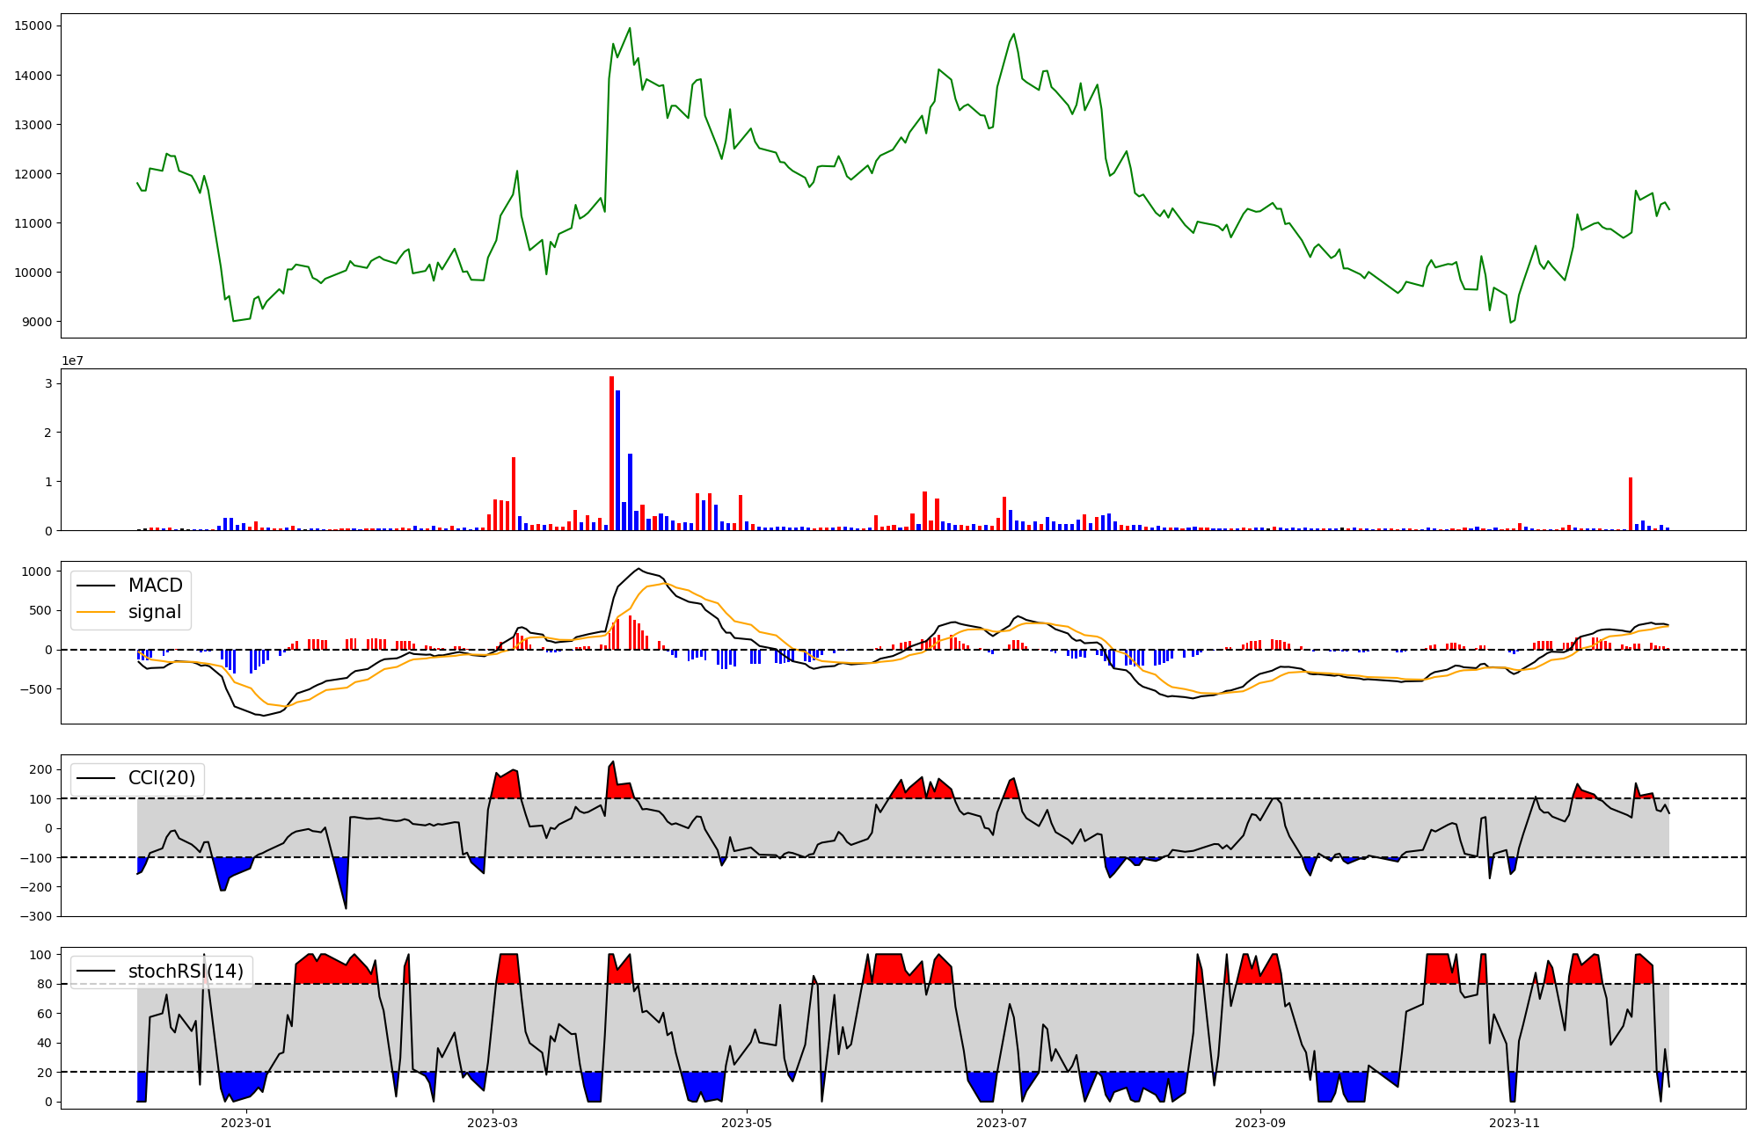Click the MACD legend entry
The width and height of the screenshot is (1759, 1143).
click(155, 586)
